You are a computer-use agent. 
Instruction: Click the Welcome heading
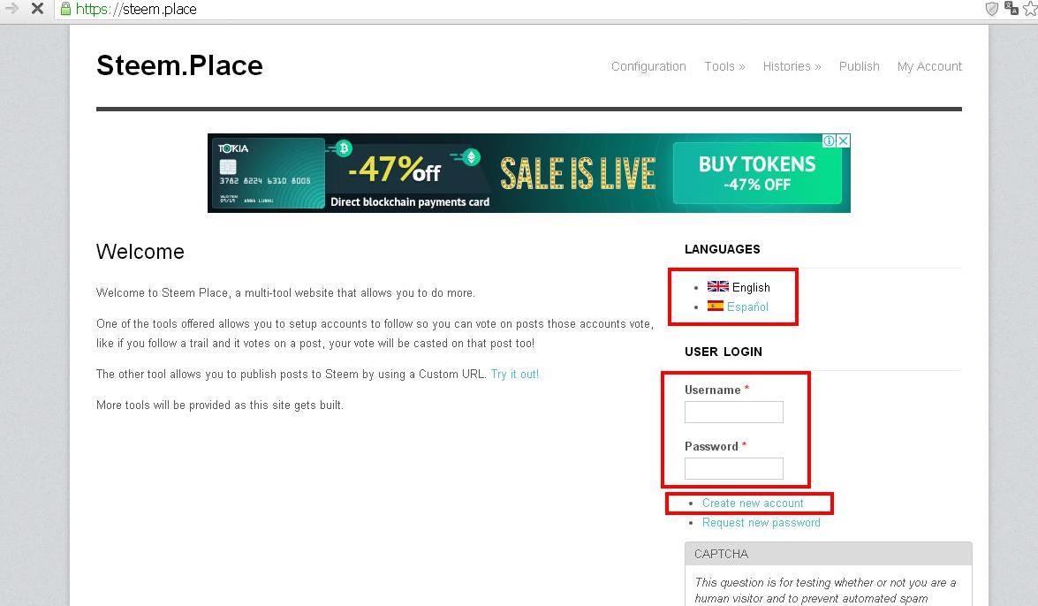(x=140, y=252)
